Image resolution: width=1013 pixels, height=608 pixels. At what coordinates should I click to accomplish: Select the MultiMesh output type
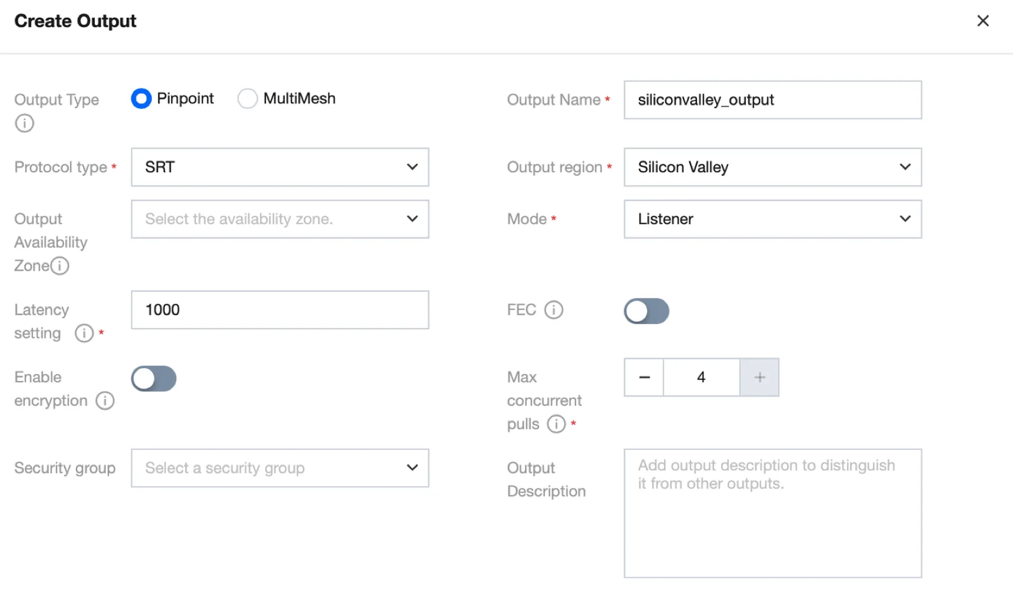(248, 99)
